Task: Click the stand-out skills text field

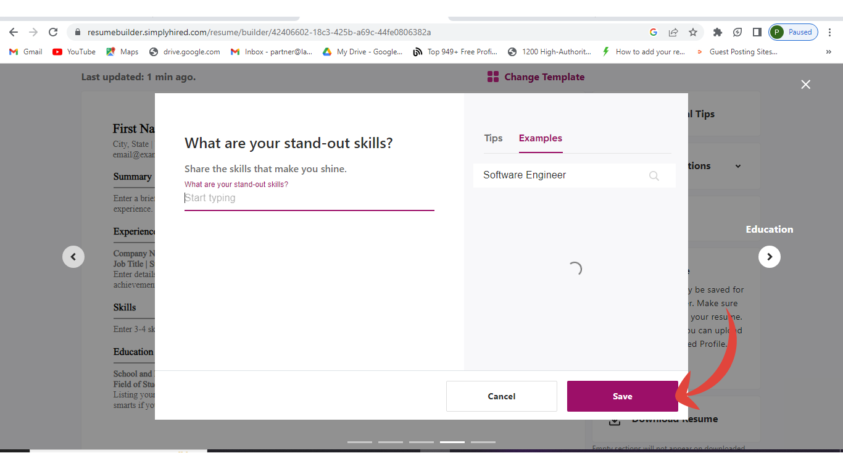Action: (309, 198)
